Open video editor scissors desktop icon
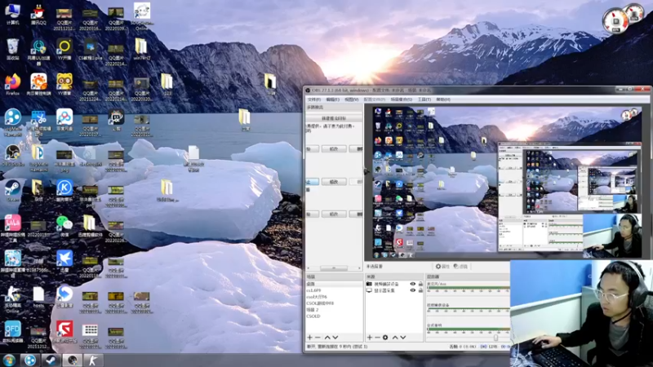 [x=38, y=123]
